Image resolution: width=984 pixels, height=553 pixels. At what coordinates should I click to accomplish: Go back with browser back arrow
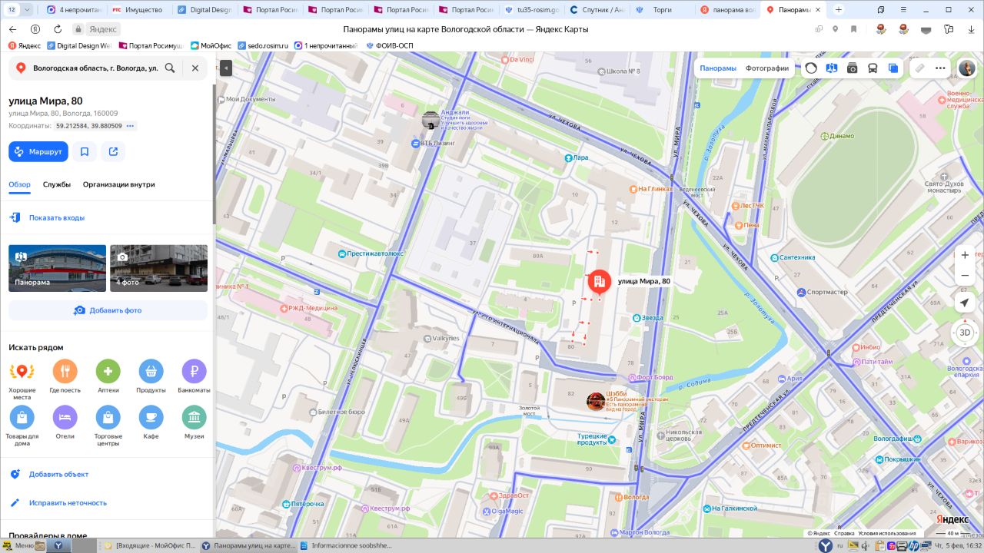coord(12,29)
